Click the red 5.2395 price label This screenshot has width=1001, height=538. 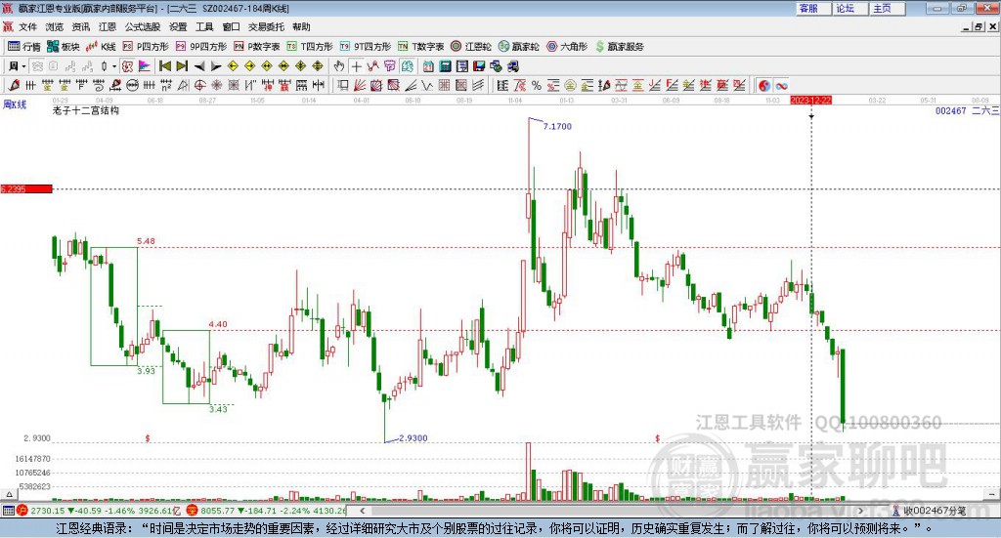tap(26, 188)
